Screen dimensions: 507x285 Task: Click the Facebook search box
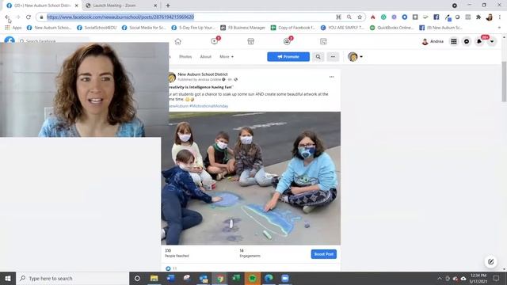pyautogui.click(x=54, y=40)
